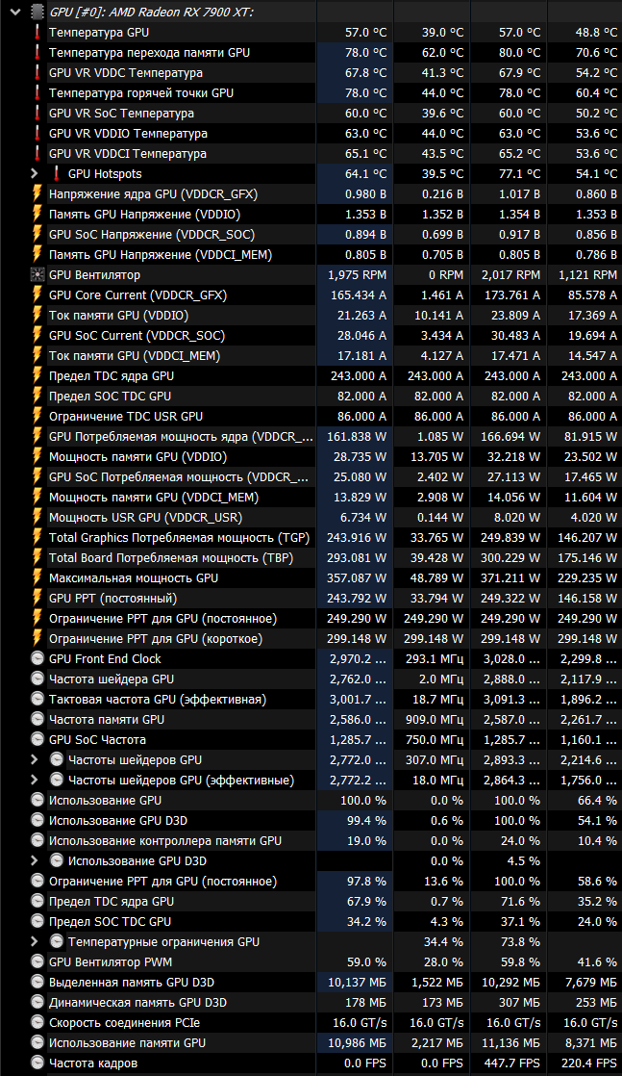The width and height of the screenshot is (622, 1076).
Task: Select GPU Потребляемая мощность ядра (VDDCR_... label
Action: tap(181, 436)
